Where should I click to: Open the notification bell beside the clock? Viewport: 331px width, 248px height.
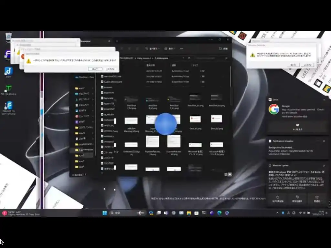point(327,213)
